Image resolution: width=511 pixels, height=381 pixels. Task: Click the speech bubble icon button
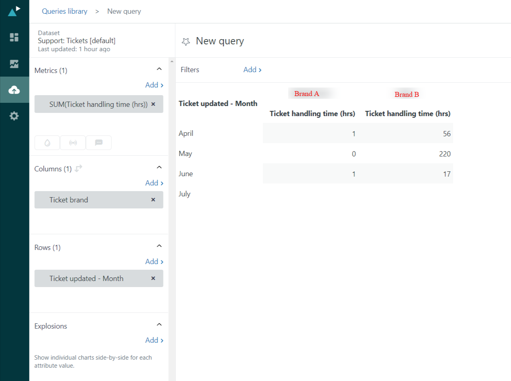click(98, 143)
